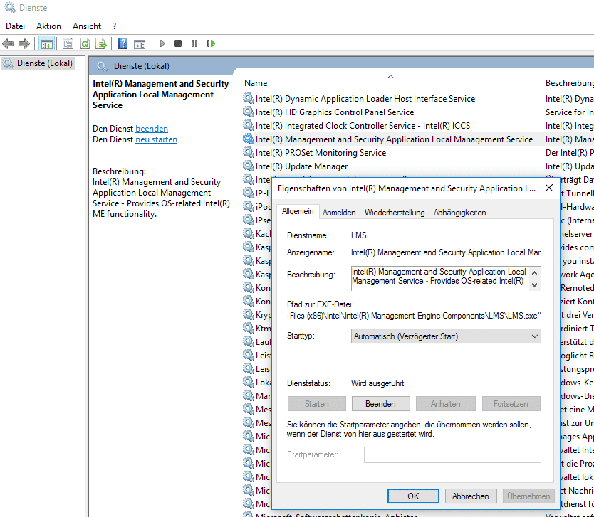Click the start service play icon

162,44
